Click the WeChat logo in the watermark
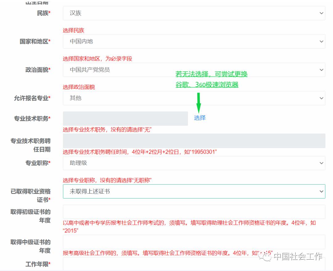The width and height of the screenshot is (333, 271). (x=265, y=256)
